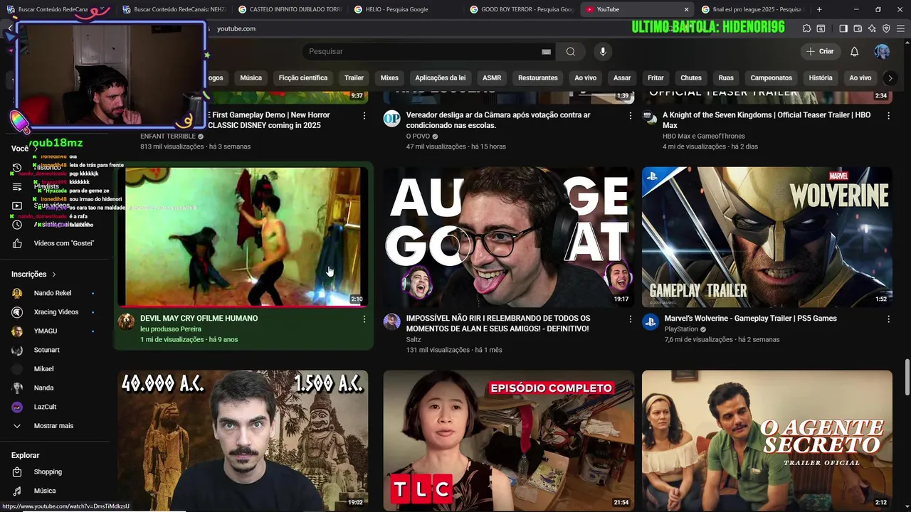
Task: Select the Música category chip
Action: pos(251,78)
